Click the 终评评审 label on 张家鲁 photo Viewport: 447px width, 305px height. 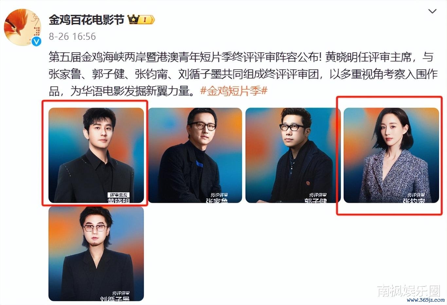tap(219, 195)
